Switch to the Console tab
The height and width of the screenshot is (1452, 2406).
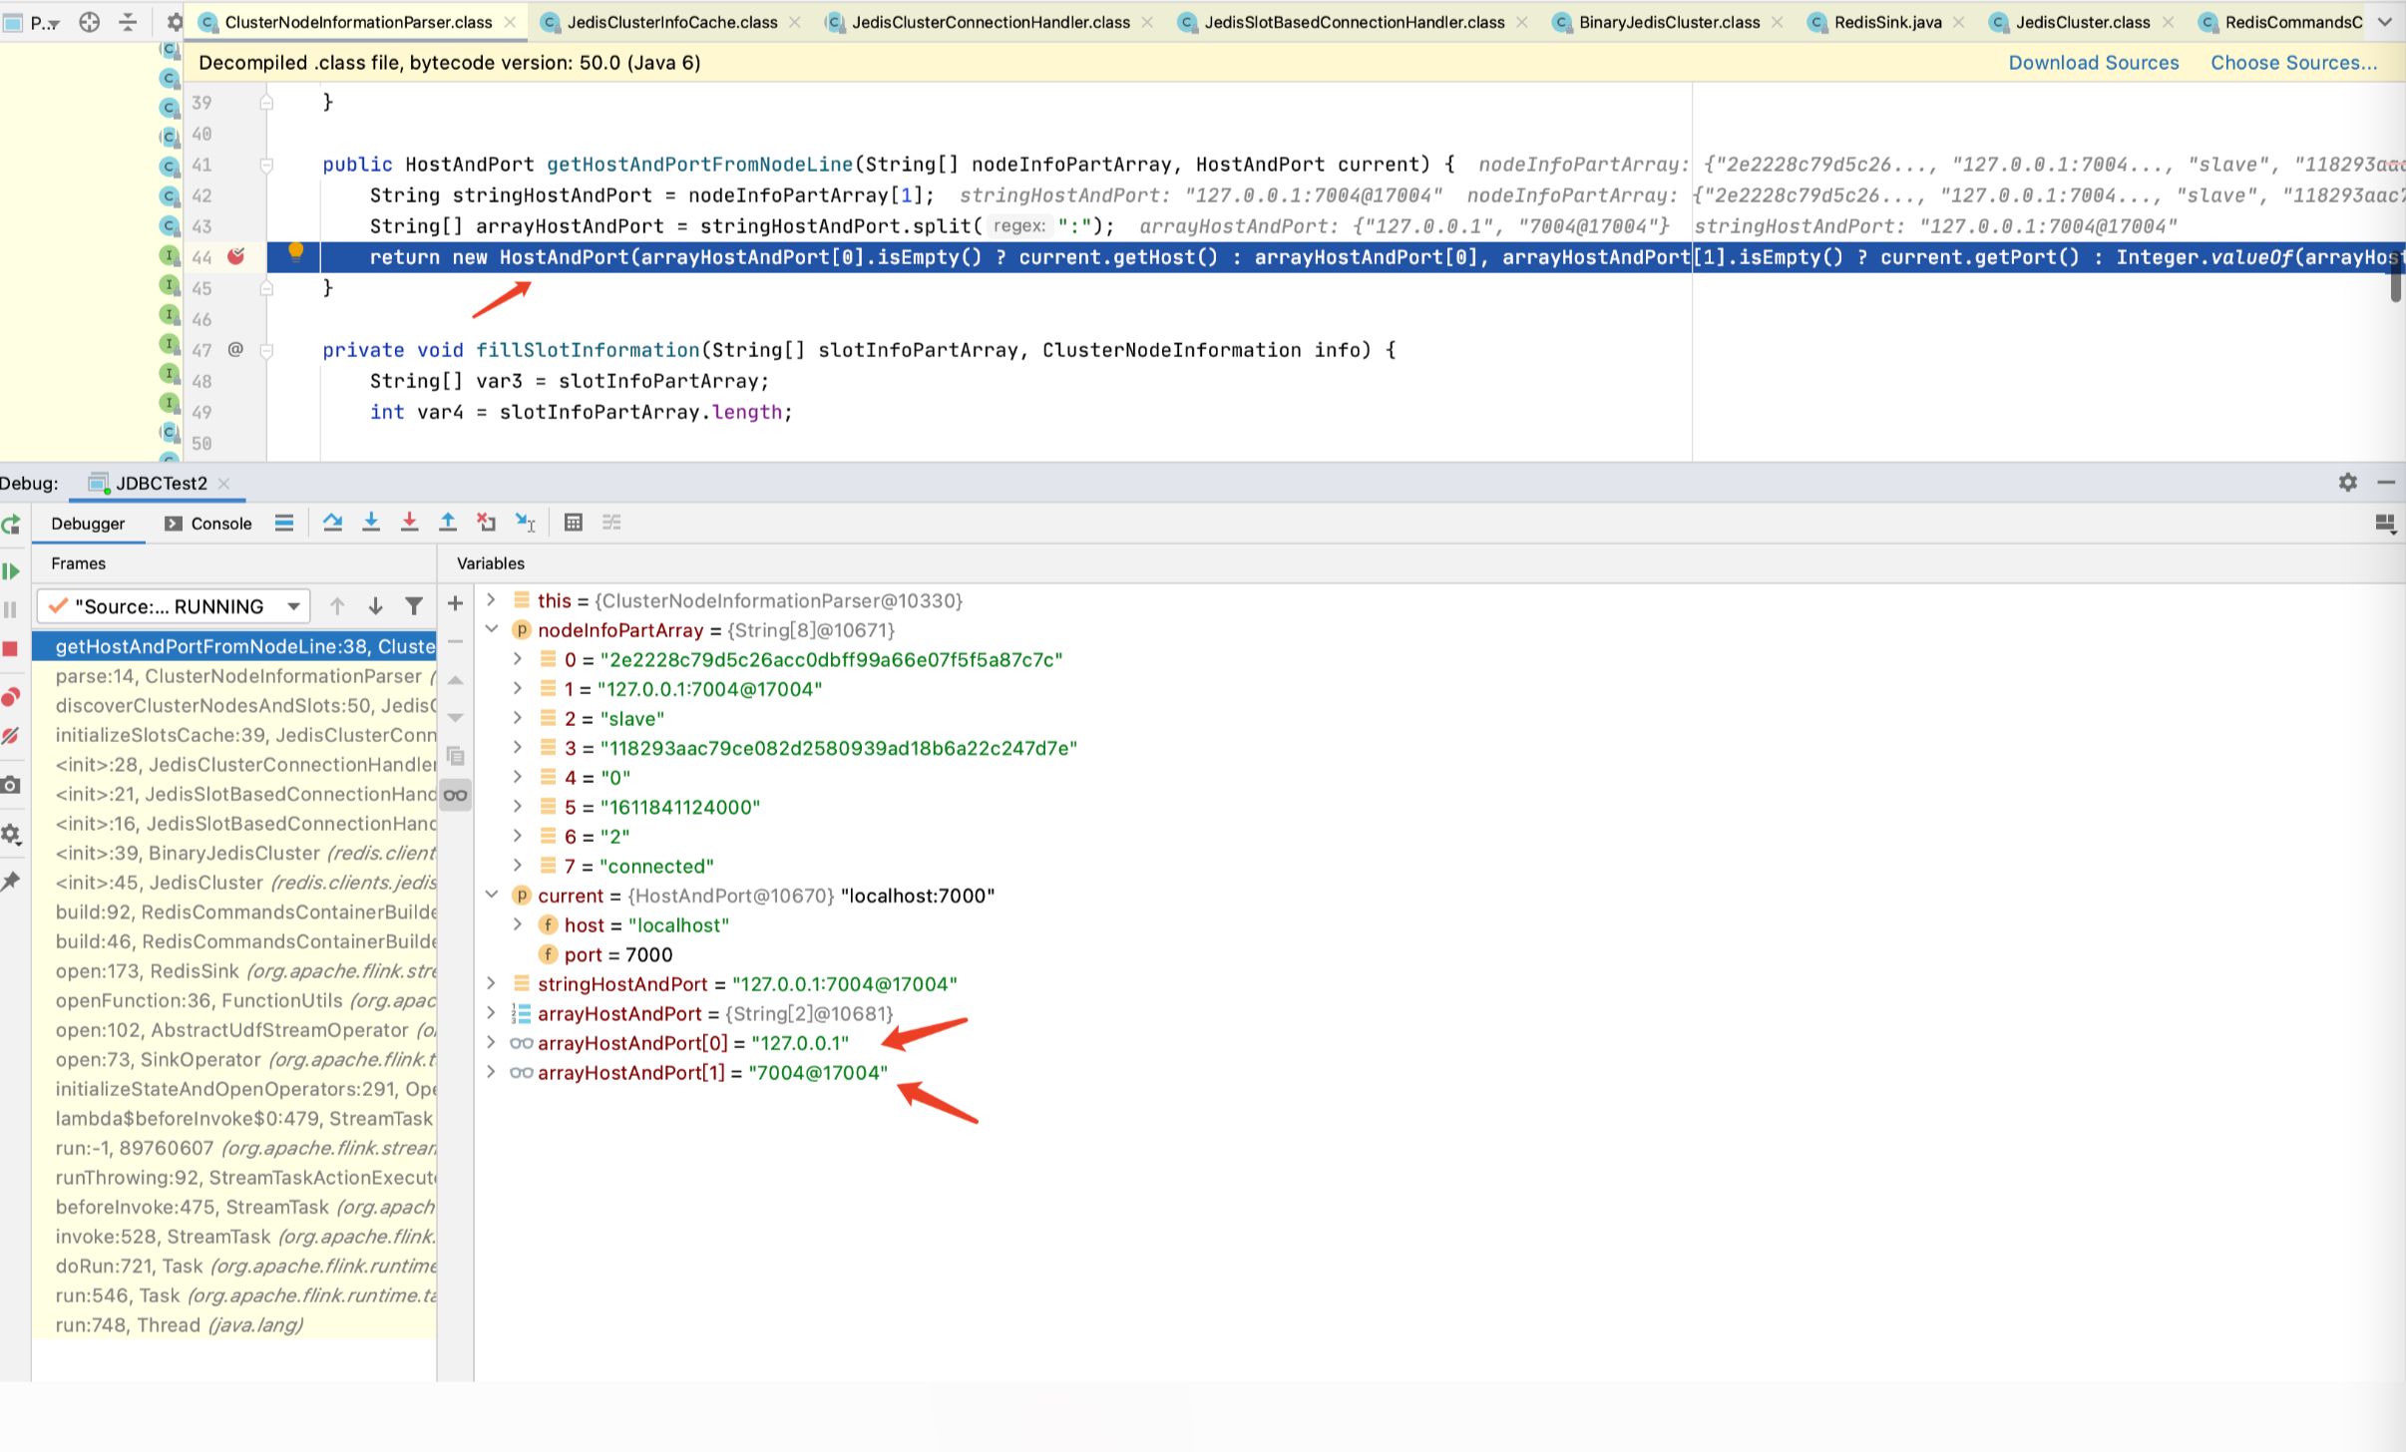coord(208,524)
